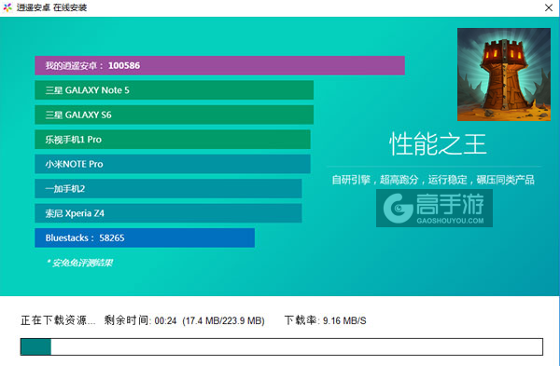The height and width of the screenshot is (366, 560).
Task: Click the 逍遥安卓 在线安装 window title
Action: click(x=51, y=7)
